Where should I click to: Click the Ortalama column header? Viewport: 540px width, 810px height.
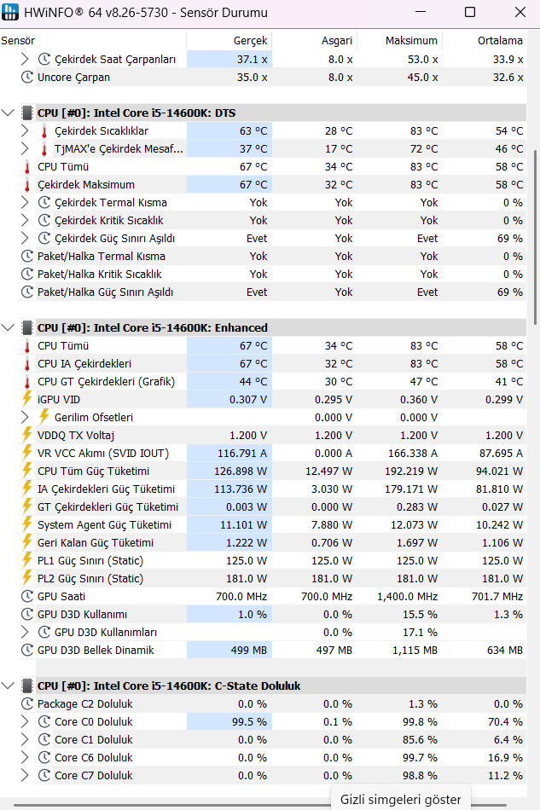[485, 40]
